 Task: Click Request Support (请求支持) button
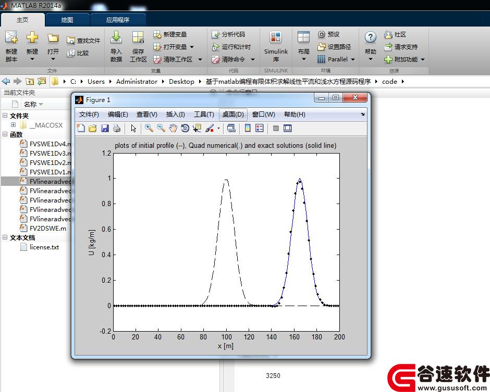[401, 47]
